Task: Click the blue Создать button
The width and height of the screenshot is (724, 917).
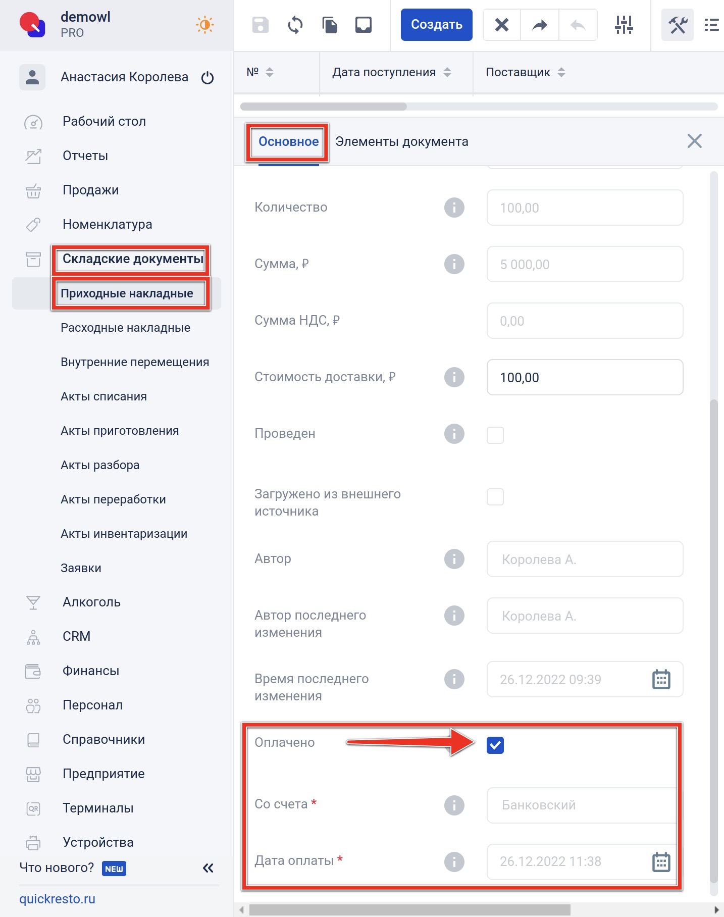Action: 437,25
